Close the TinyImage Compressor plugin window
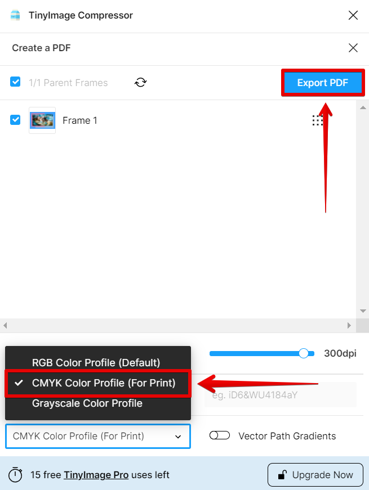Screen dimensions: 369x490 point(353,15)
